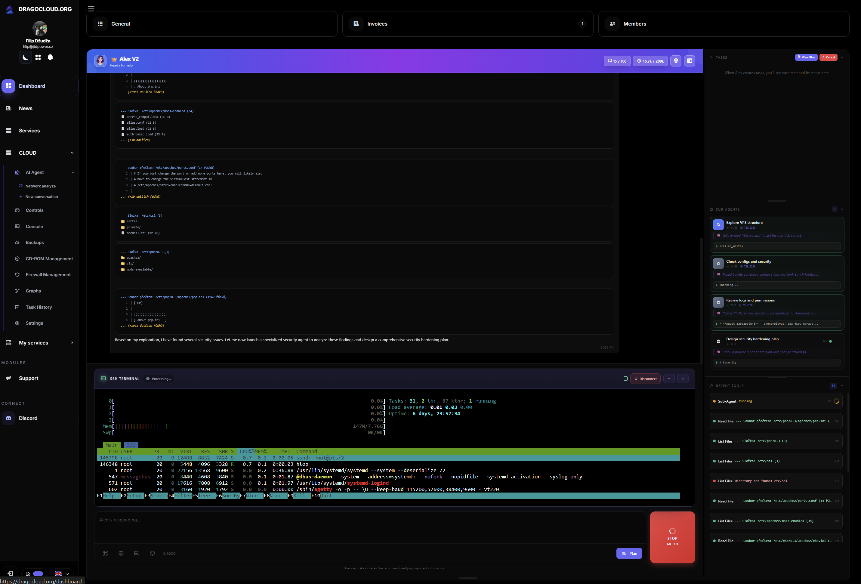Click the apps grid icon under the profile
Screen dimensions: 861x584
(38, 57)
